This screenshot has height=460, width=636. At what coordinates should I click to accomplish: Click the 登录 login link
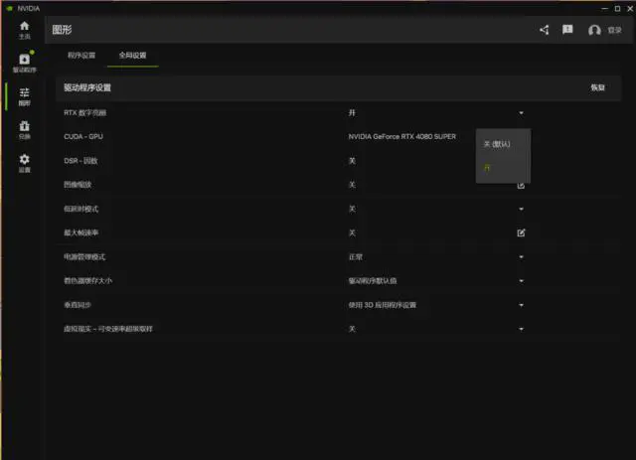(614, 30)
